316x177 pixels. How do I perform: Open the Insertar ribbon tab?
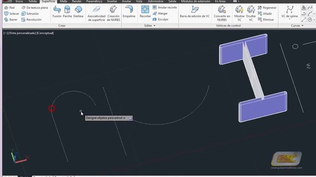[x=112, y=1]
